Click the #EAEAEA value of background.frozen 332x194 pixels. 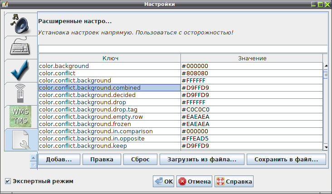tap(252, 124)
